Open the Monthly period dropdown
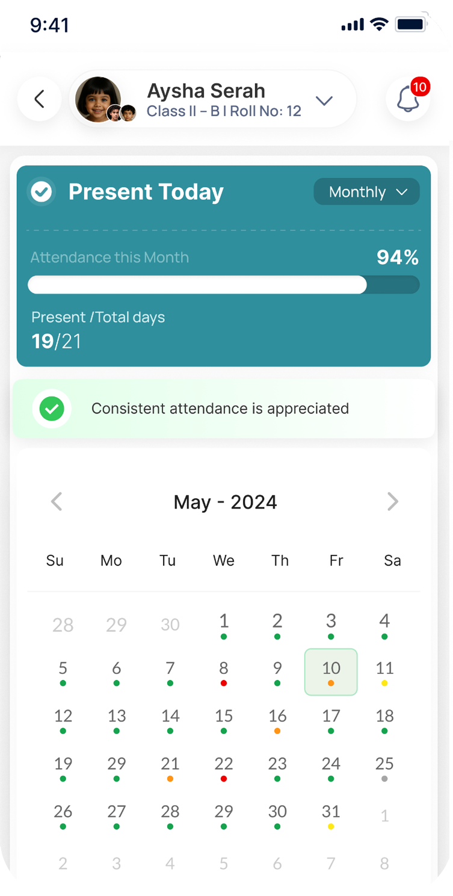Image resolution: width=453 pixels, height=896 pixels. tap(366, 192)
